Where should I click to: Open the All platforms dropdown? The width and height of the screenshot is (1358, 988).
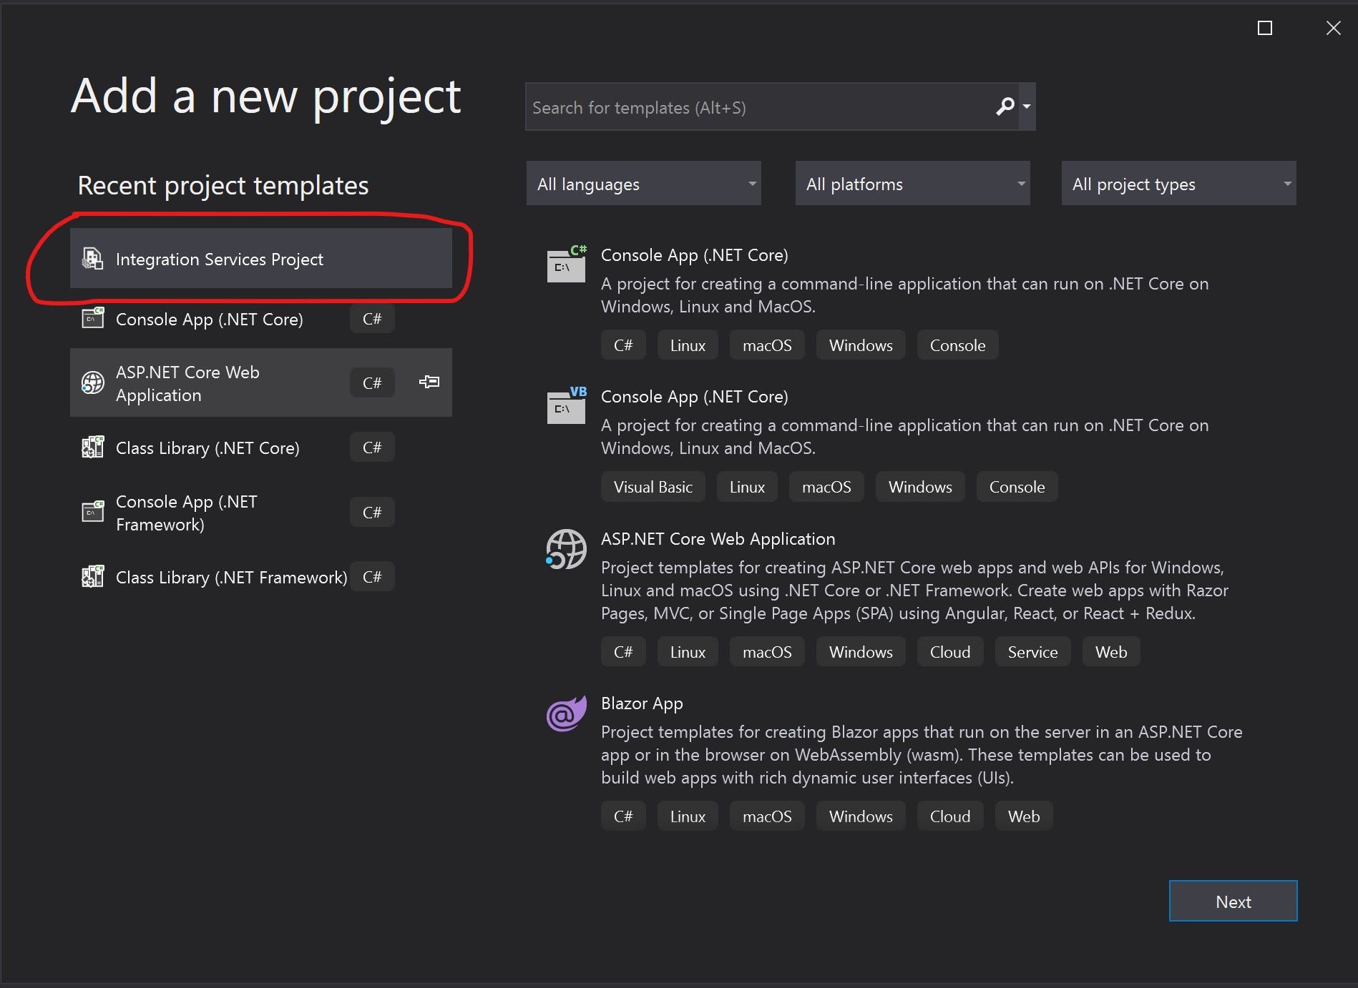[x=912, y=184]
